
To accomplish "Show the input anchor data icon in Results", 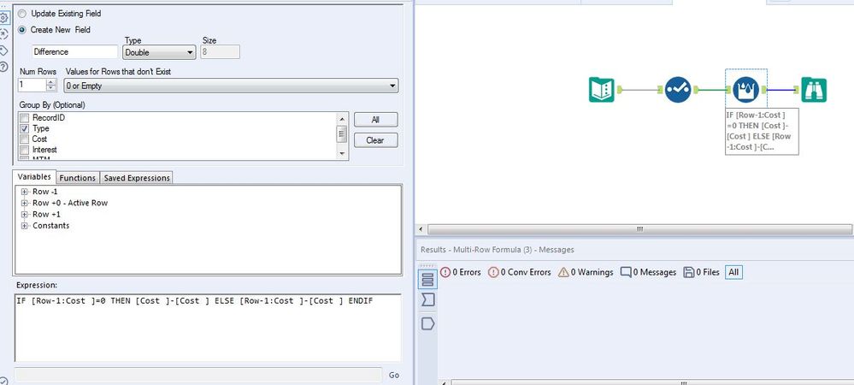I will coord(427,299).
